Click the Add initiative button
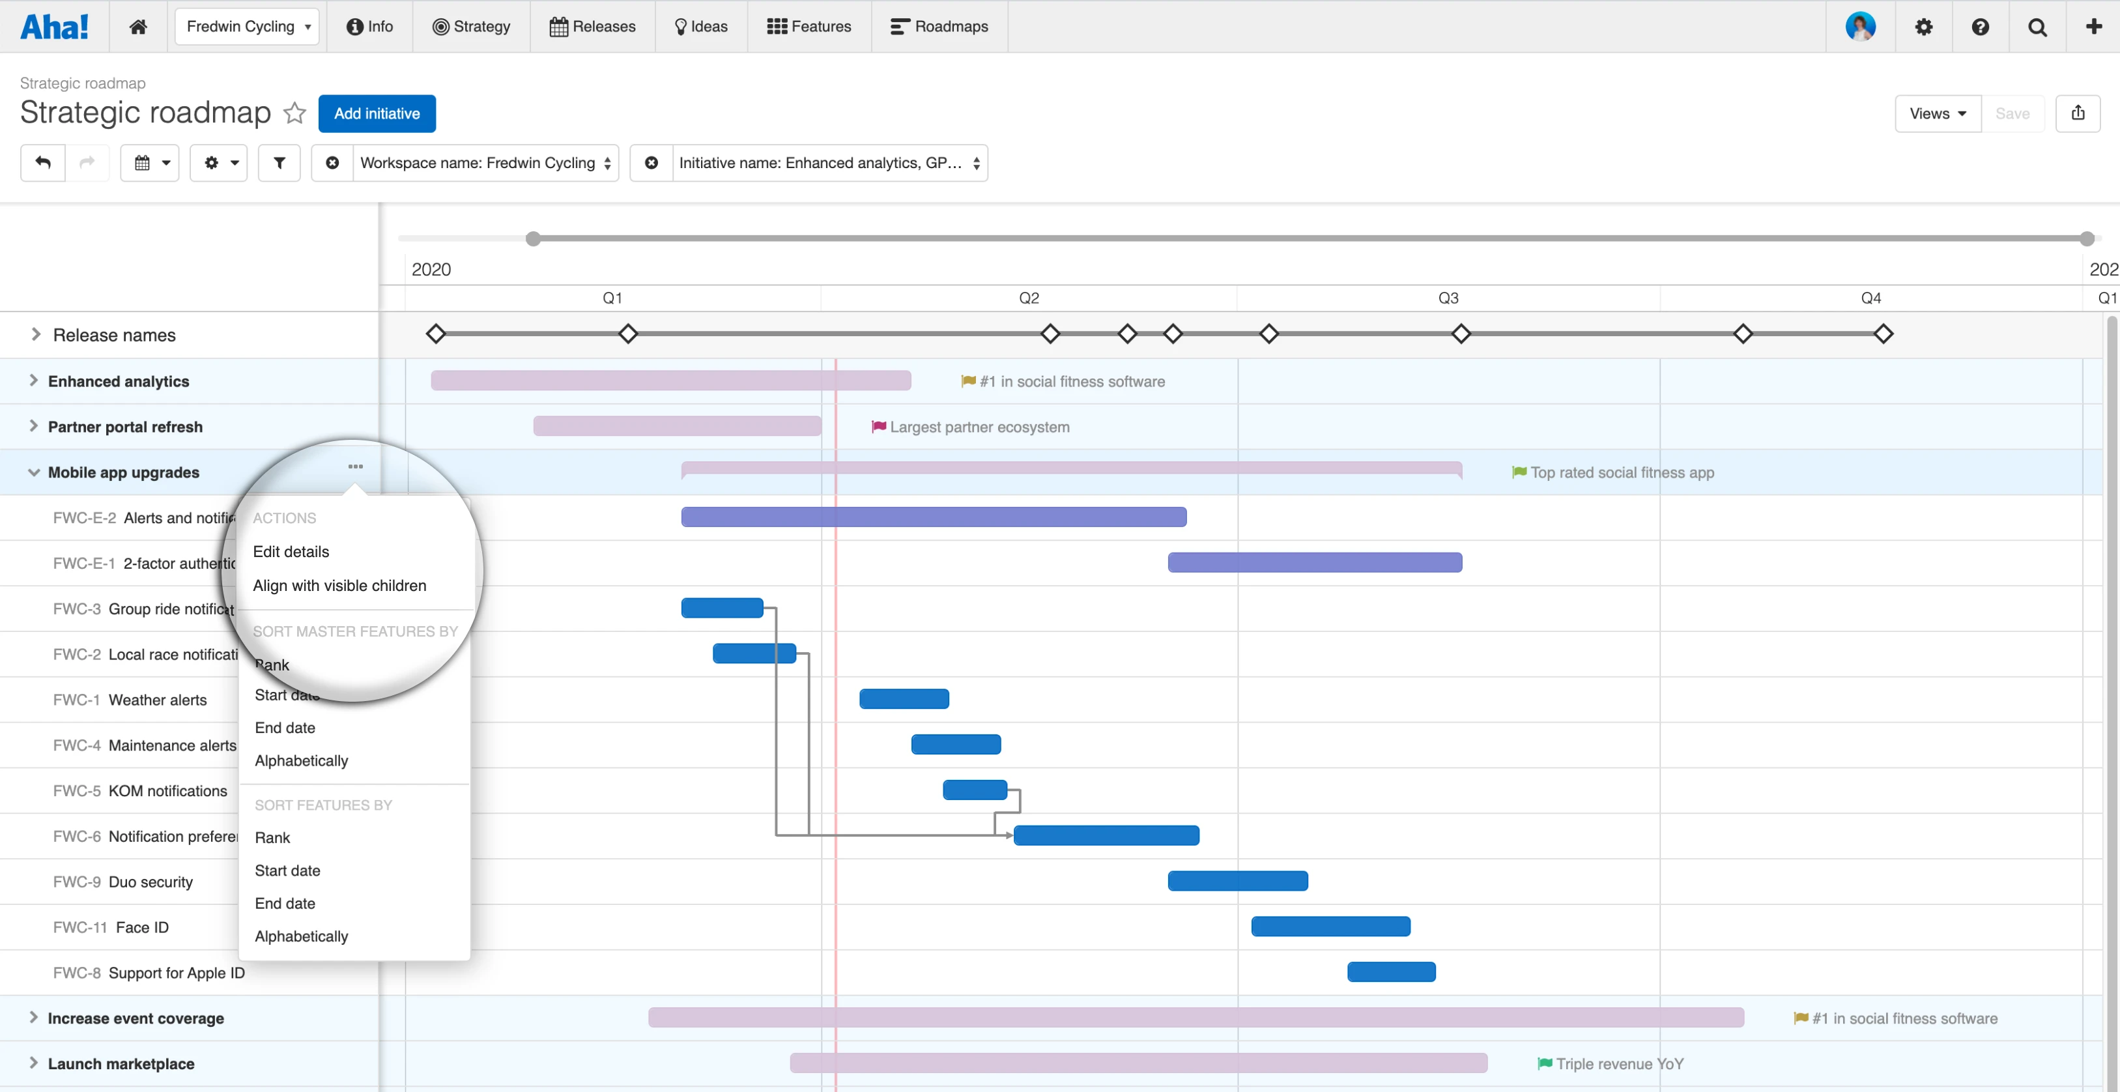 pyautogui.click(x=377, y=113)
